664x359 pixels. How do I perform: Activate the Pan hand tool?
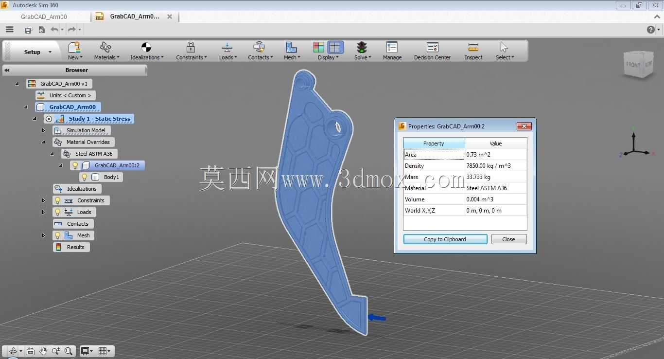coord(43,351)
